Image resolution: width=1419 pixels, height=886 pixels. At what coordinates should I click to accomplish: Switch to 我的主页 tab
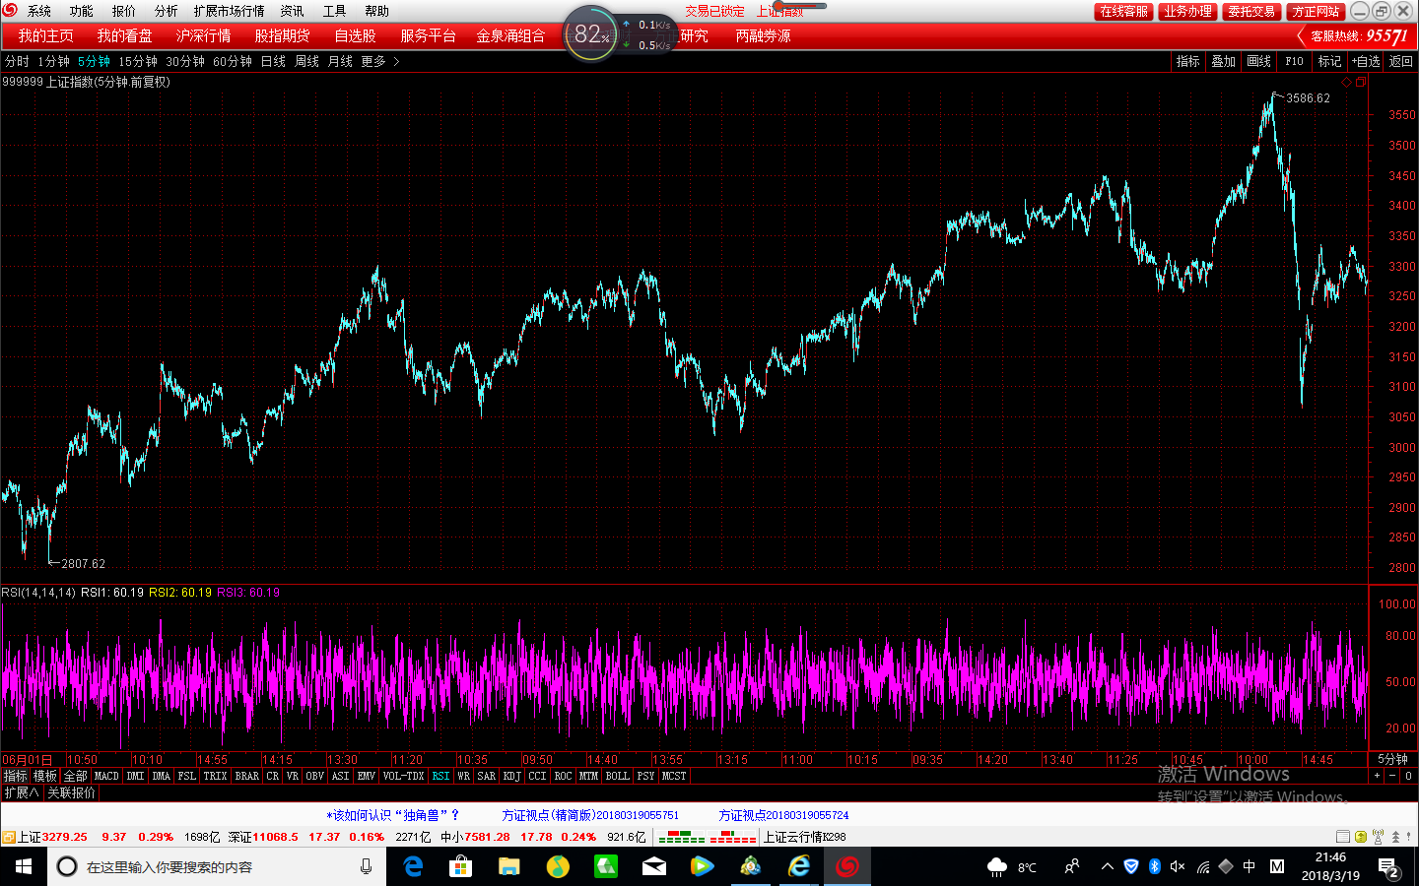(45, 35)
